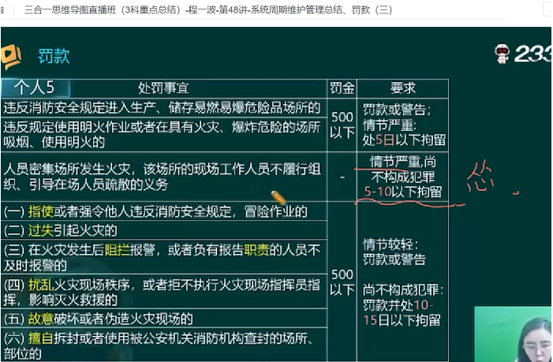Click the 罚款 slide heading

point(54,56)
